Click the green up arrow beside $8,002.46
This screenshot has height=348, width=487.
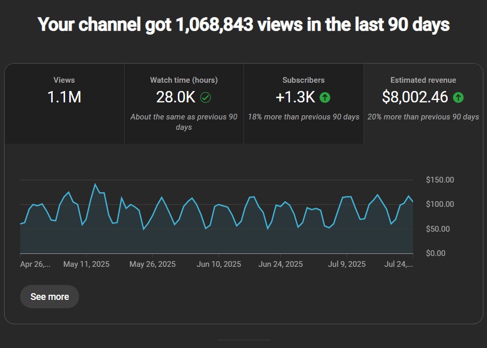pos(458,97)
